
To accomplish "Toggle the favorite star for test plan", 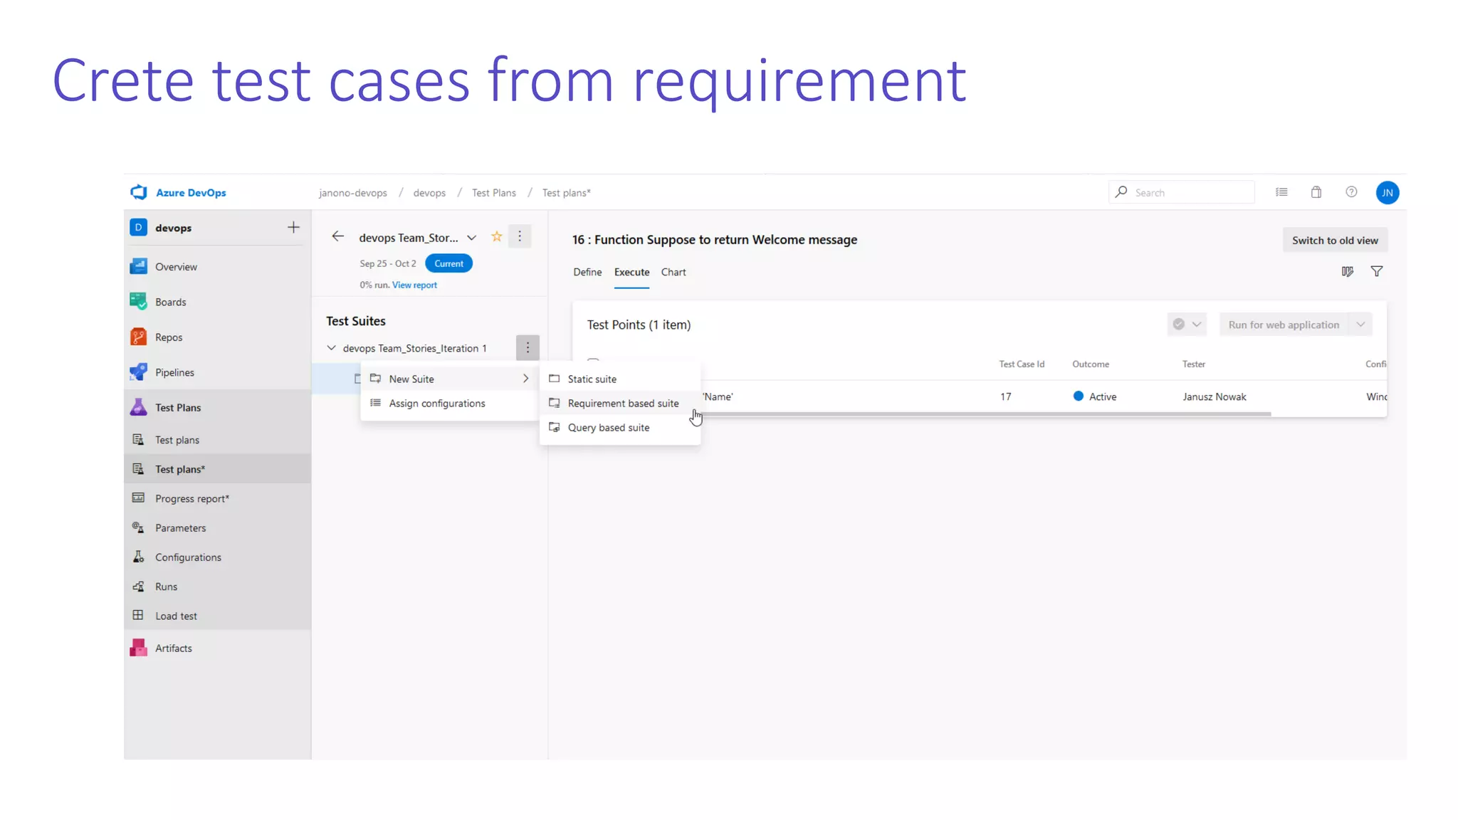I will tap(497, 237).
